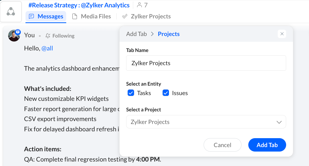Click the Add Tab button

[x=267, y=145]
